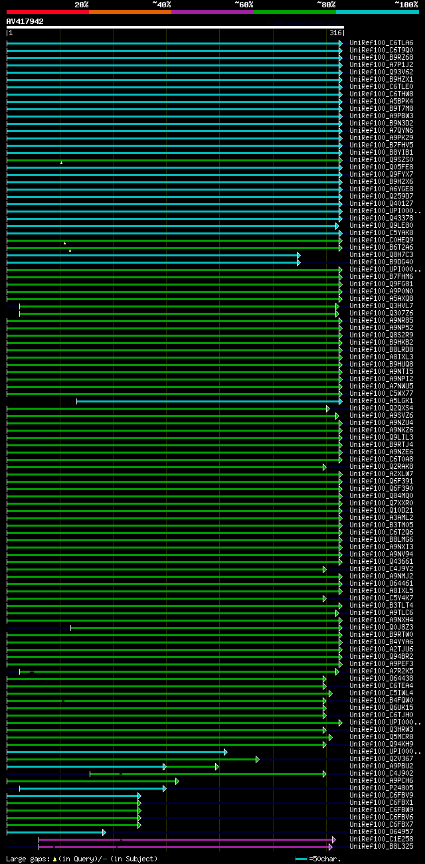
Task: Click the cyan alignment bar for UniRef100_C6T9Q0
Action: [175, 50]
